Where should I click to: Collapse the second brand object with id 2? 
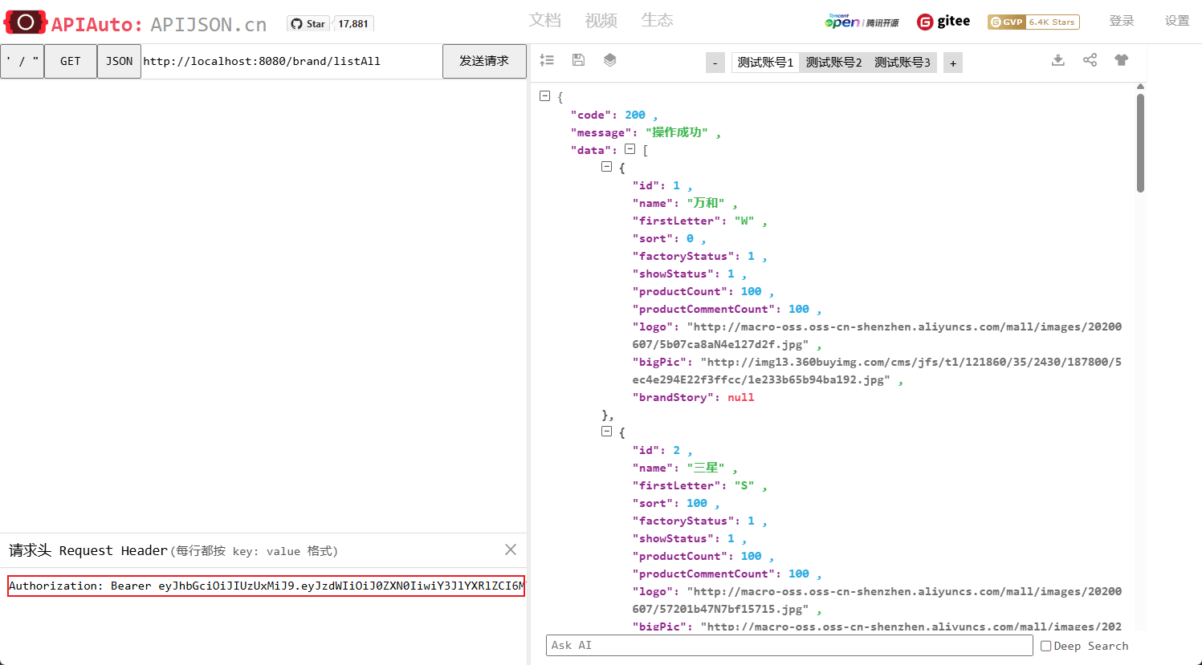click(x=607, y=432)
